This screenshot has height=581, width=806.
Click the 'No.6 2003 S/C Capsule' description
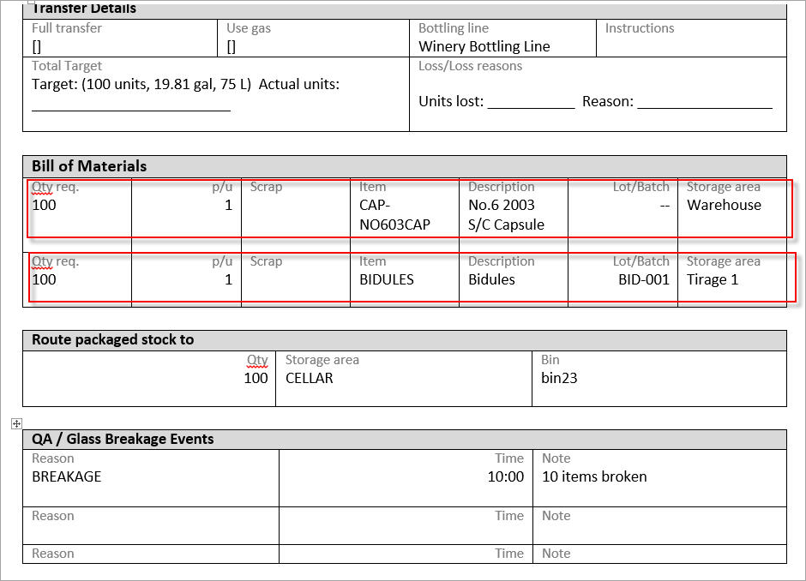click(506, 215)
